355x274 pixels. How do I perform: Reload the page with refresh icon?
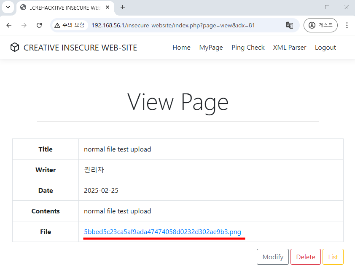(x=39, y=25)
